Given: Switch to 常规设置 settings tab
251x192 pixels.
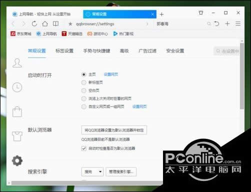Looking at the screenshot, I should click(37, 51).
